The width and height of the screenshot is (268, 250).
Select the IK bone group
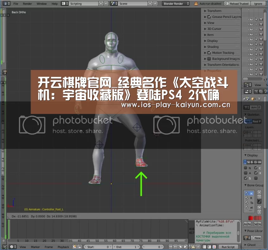(x=249, y=193)
